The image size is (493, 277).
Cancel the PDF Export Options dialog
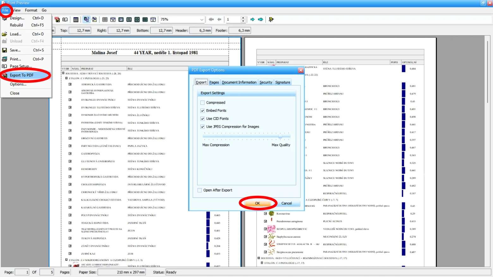[x=287, y=203]
